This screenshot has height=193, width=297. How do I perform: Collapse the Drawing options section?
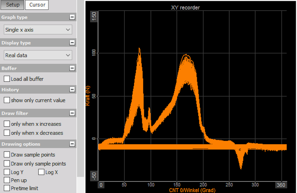pos(72,144)
